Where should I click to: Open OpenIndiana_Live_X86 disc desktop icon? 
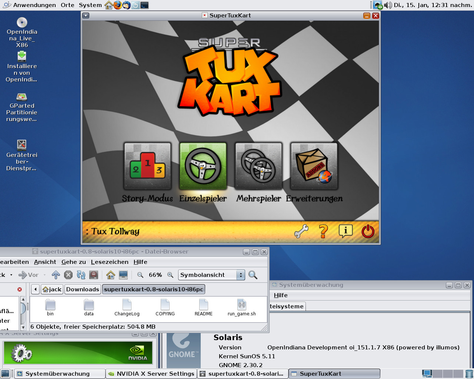click(22, 33)
